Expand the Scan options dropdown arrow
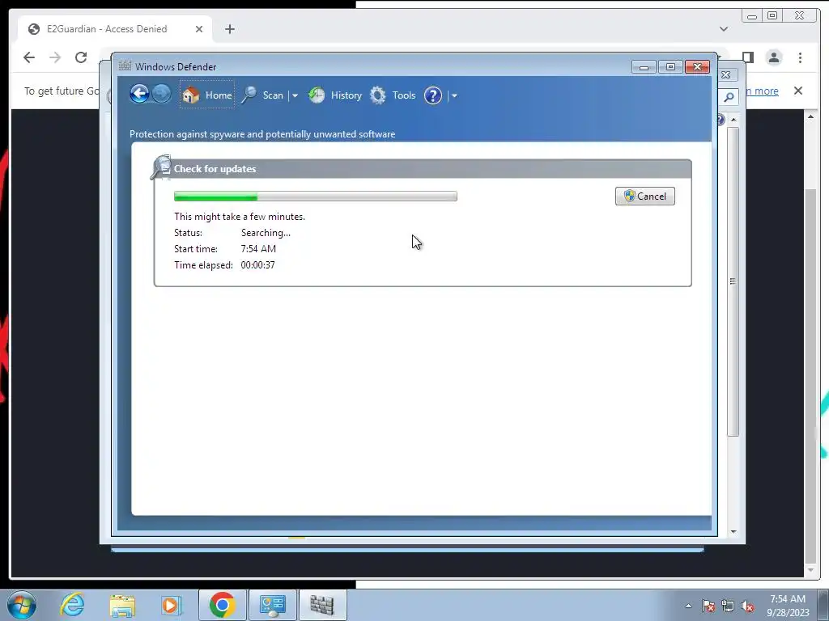Screen dimensions: 829x621 [295, 95]
